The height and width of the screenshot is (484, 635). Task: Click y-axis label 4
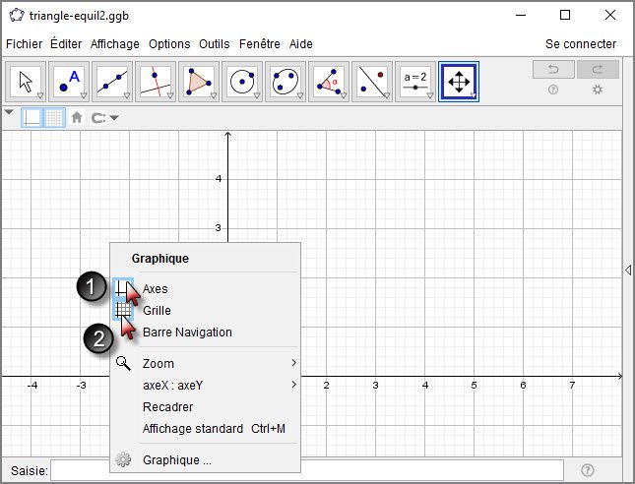coord(219,178)
